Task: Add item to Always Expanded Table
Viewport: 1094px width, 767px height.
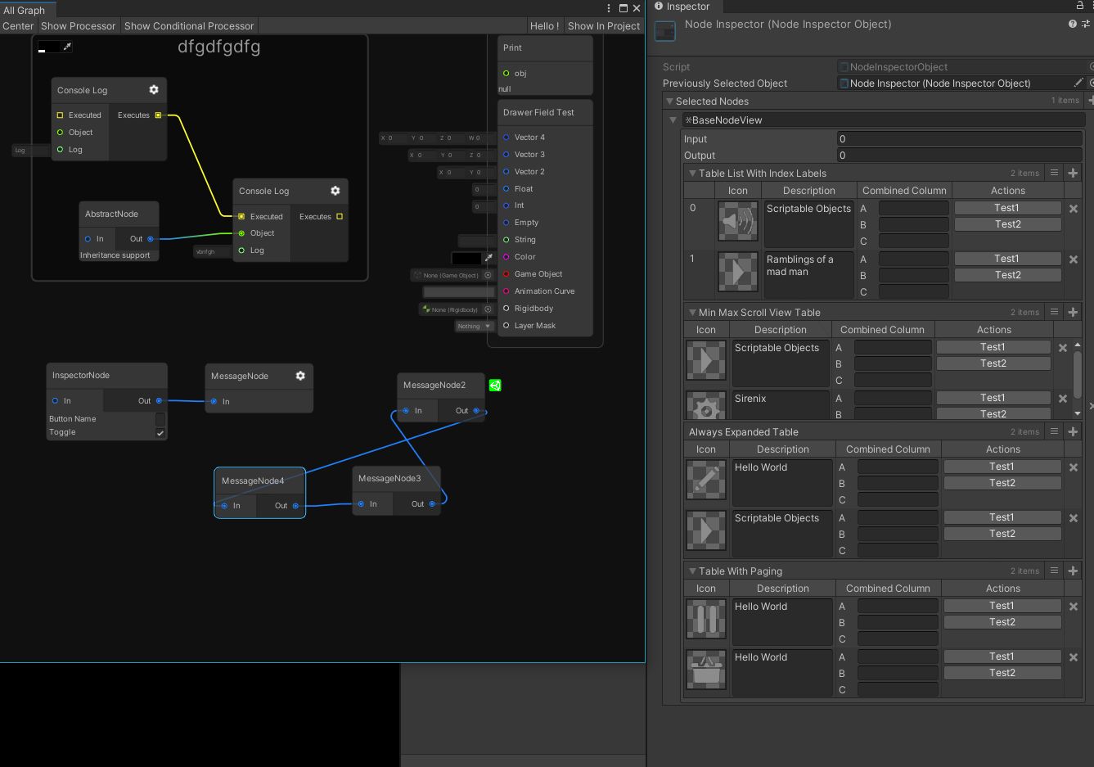Action: coord(1074,431)
